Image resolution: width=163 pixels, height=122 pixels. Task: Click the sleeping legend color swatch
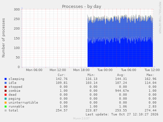(6, 79)
